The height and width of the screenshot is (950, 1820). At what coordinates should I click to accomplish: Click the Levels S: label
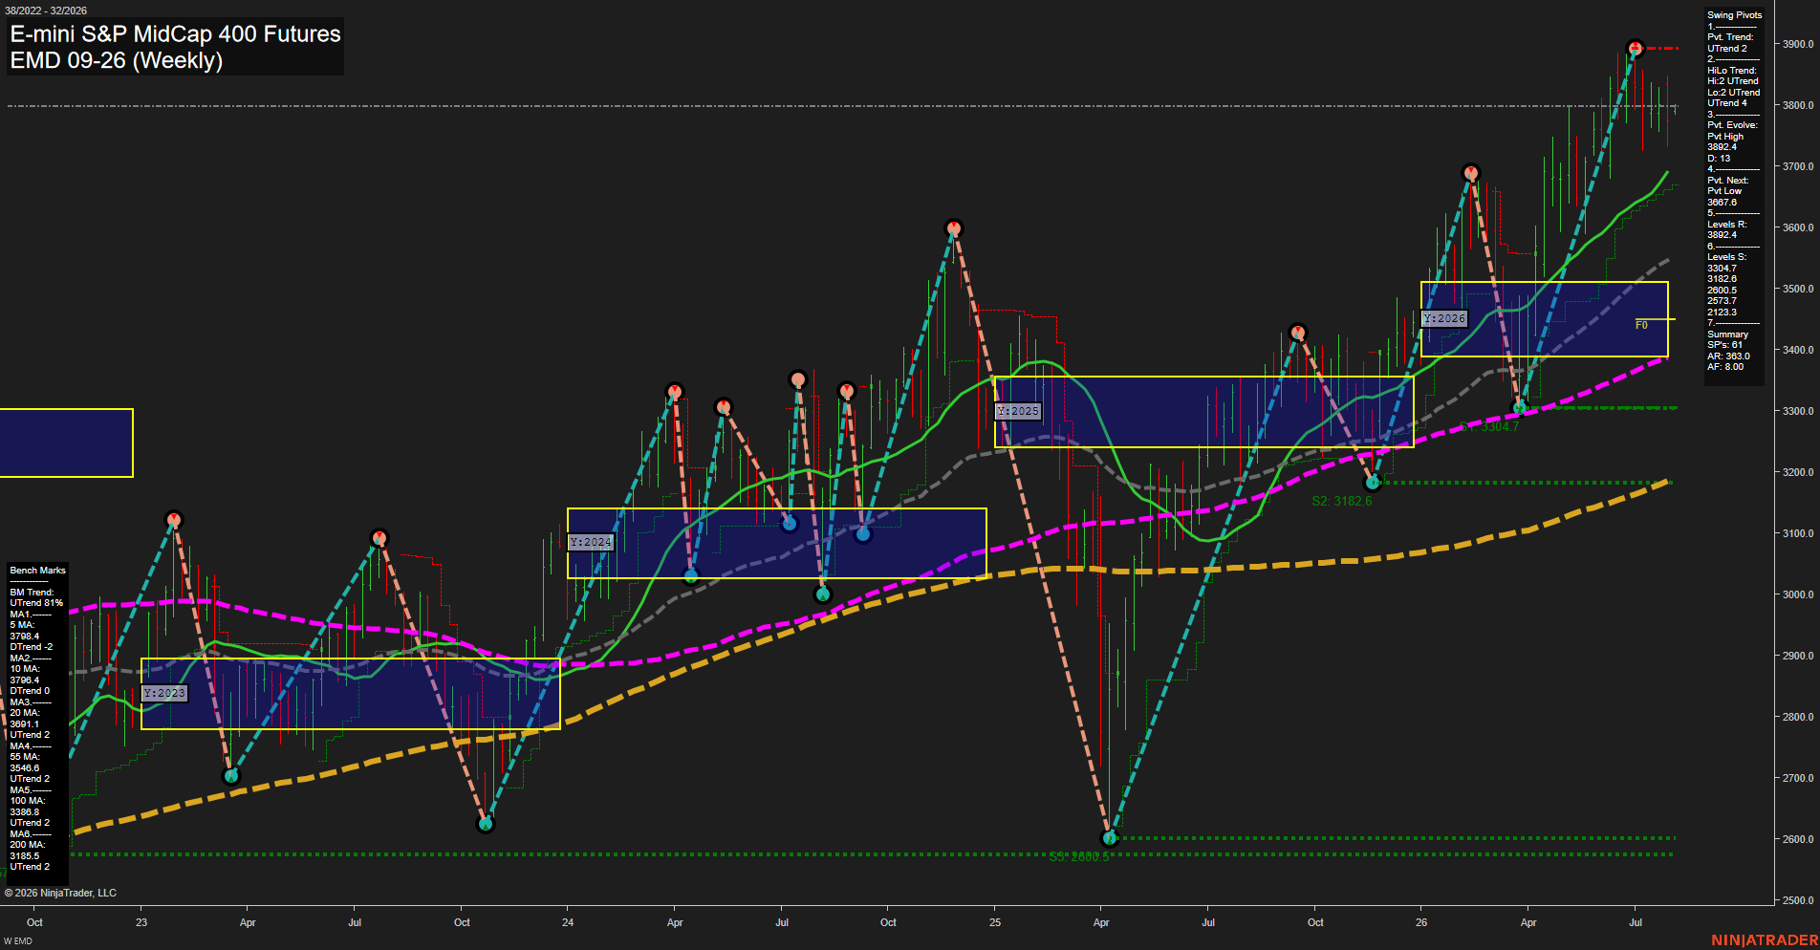click(1726, 257)
